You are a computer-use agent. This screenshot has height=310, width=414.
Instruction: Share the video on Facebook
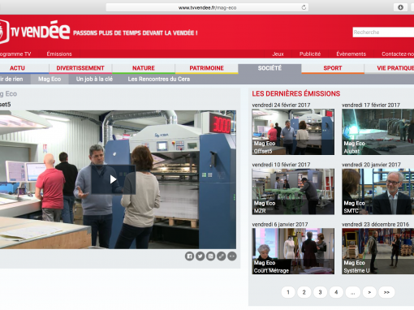[x=189, y=256]
